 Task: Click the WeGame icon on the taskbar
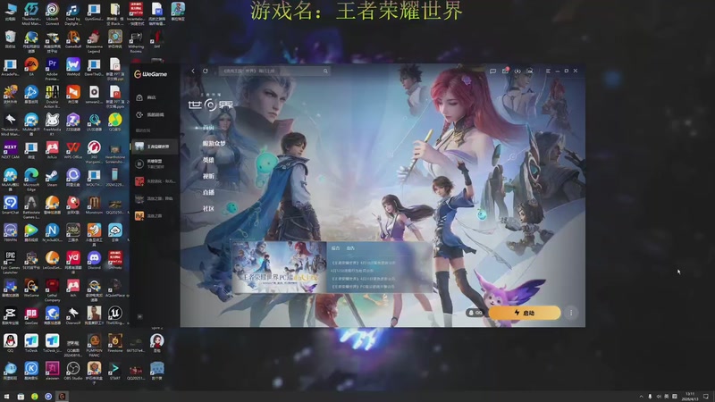coord(62,397)
